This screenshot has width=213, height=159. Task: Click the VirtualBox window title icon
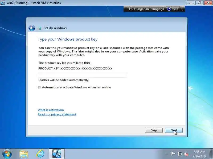[x=2, y=3]
